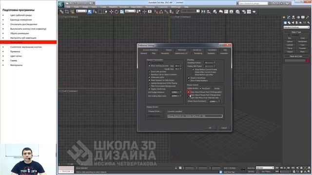Open the Select by Name tool

pyautogui.click(x=95, y=12)
